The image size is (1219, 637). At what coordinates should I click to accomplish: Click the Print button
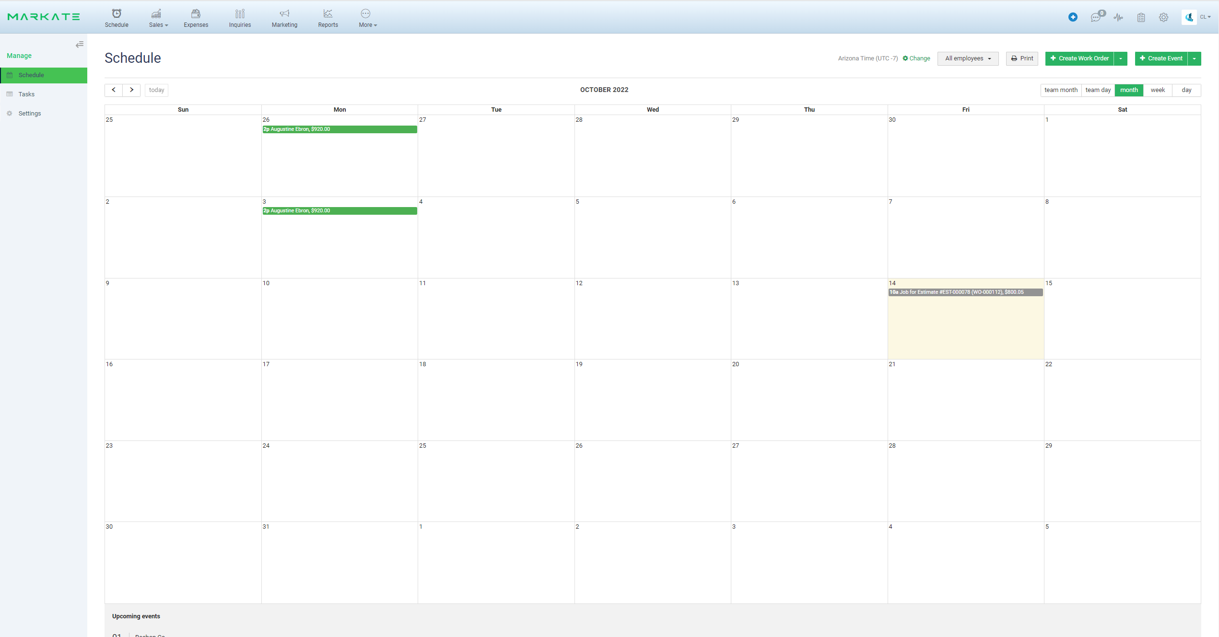[1022, 58]
